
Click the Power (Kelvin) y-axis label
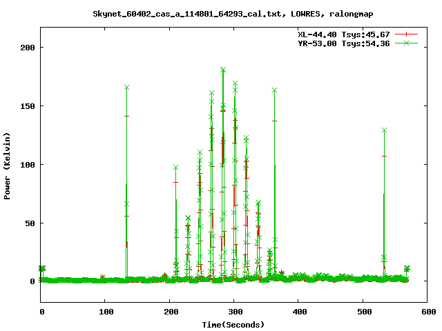(x=7, y=166)
